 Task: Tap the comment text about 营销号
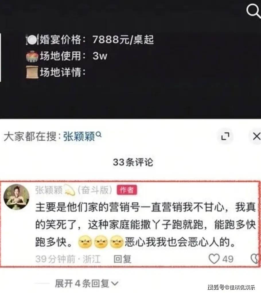tap(145, 225)
